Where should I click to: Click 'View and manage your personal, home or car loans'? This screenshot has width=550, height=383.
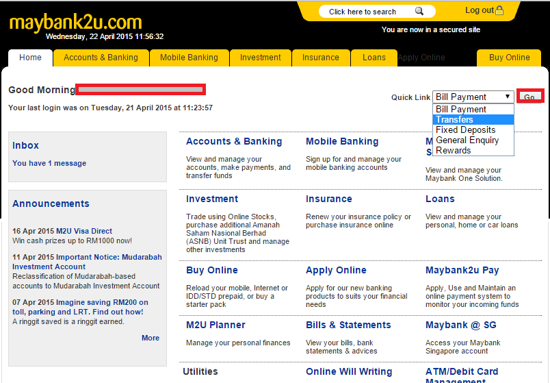pos(472,221)
